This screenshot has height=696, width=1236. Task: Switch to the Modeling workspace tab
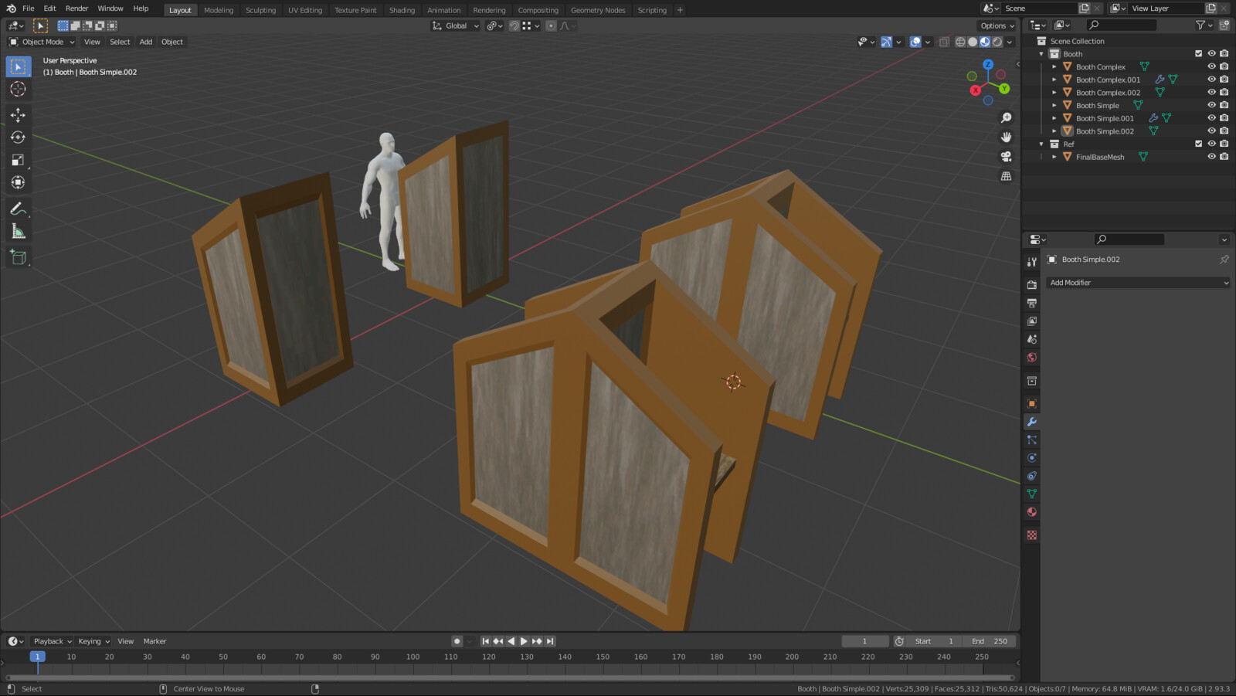point(219,10)
